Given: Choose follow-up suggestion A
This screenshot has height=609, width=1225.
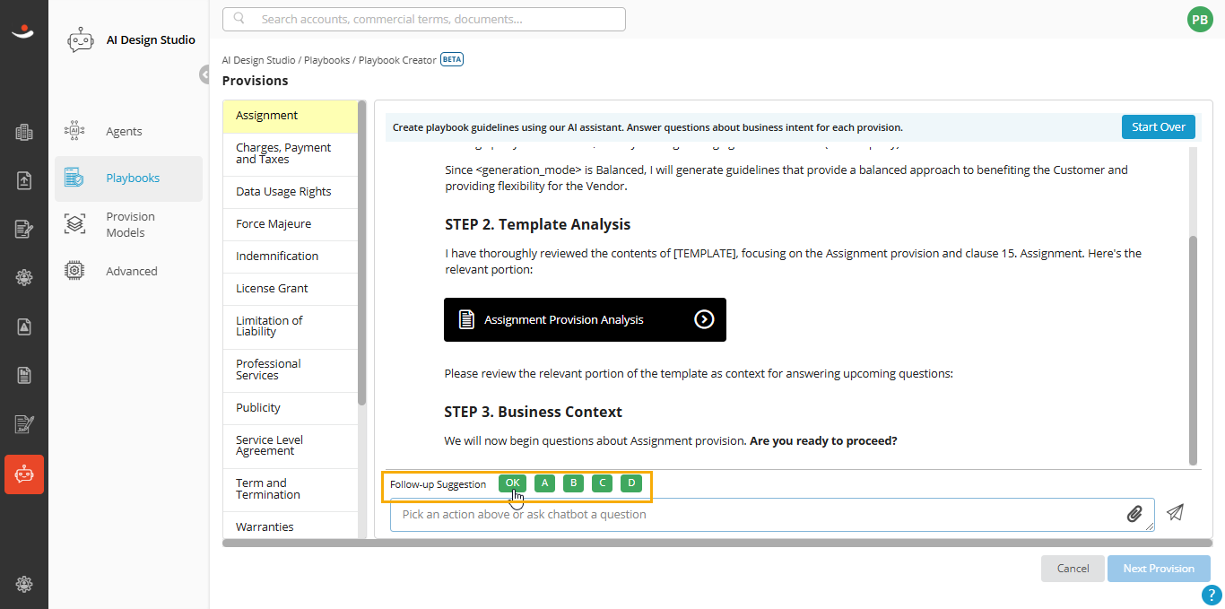Looking at the screenshot, I should click(x=544, y=483).
